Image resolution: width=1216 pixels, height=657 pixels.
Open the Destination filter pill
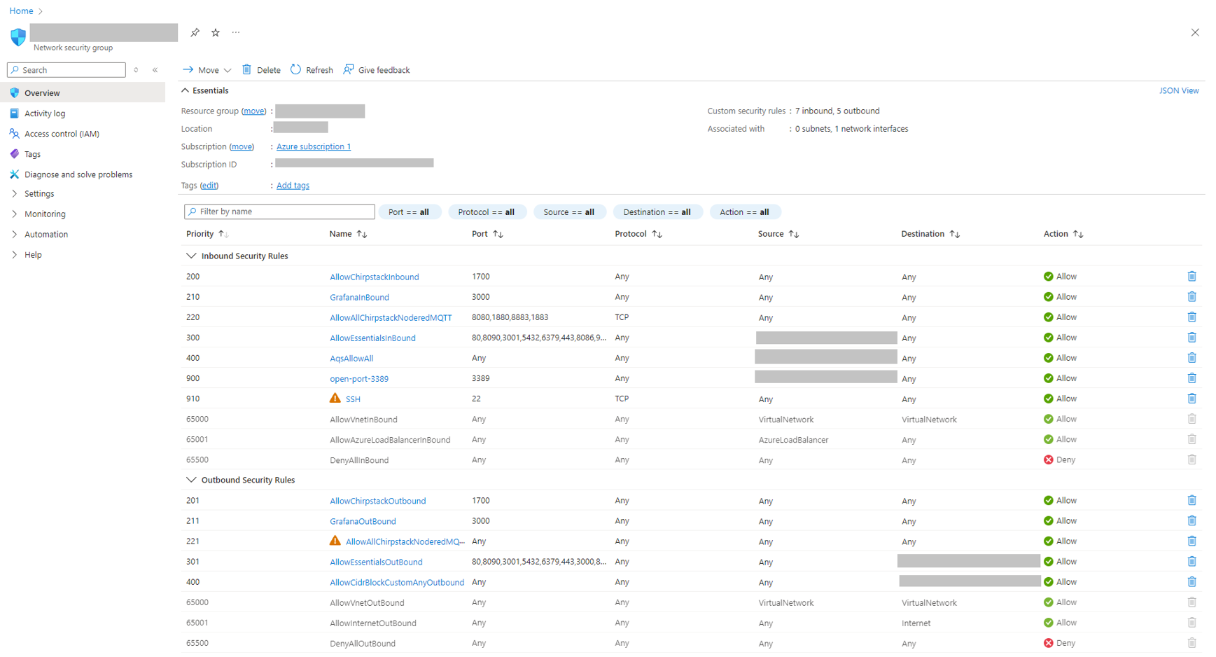657,212
